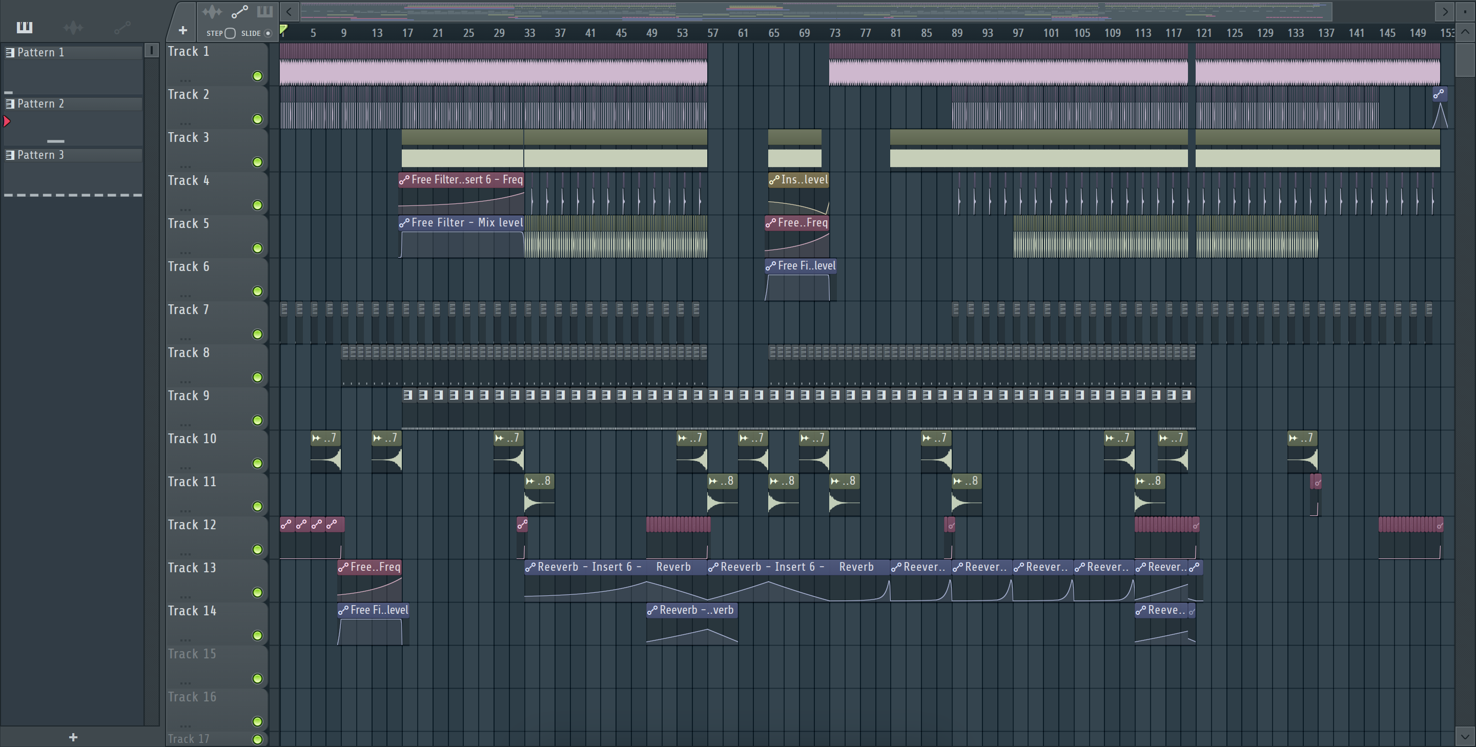Mute Track 7 with its green LED

pos(257,334)
